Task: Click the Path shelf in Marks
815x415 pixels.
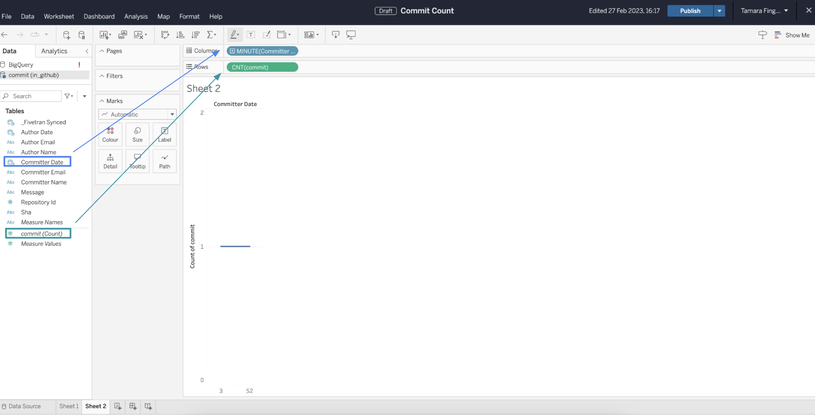Action: (x=164, y=161)
